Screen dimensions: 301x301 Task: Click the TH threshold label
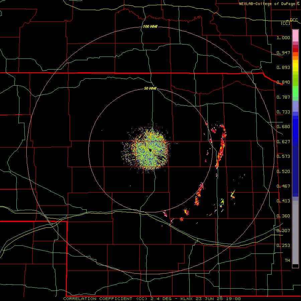coord(287,261)
